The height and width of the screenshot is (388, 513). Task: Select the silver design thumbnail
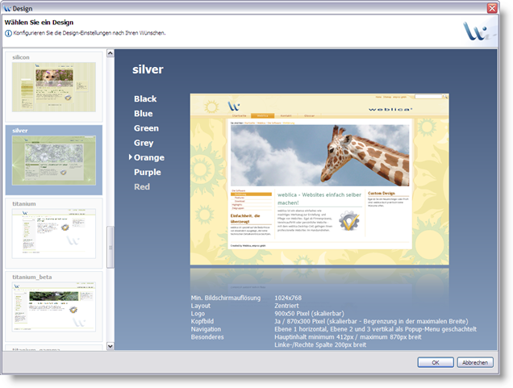(x=54, y=160)
